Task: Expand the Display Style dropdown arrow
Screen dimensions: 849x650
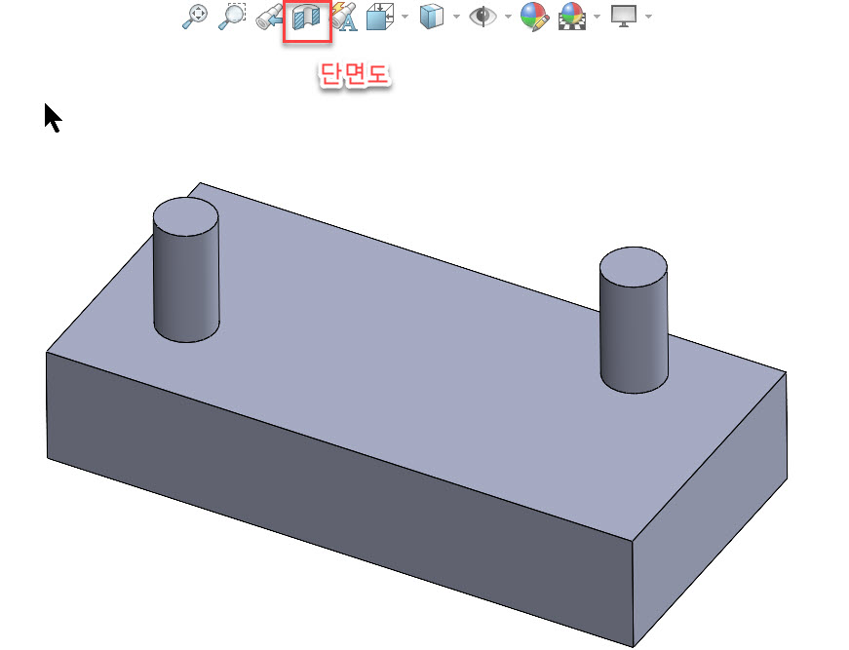Action: [x=456, y=17]
